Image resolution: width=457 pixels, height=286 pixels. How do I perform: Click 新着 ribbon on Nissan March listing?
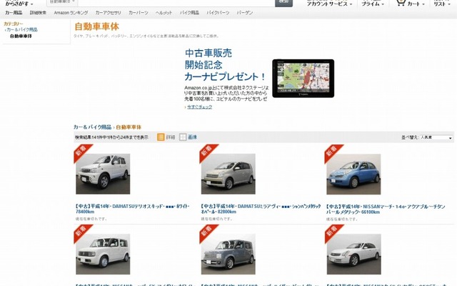[331, 151]
